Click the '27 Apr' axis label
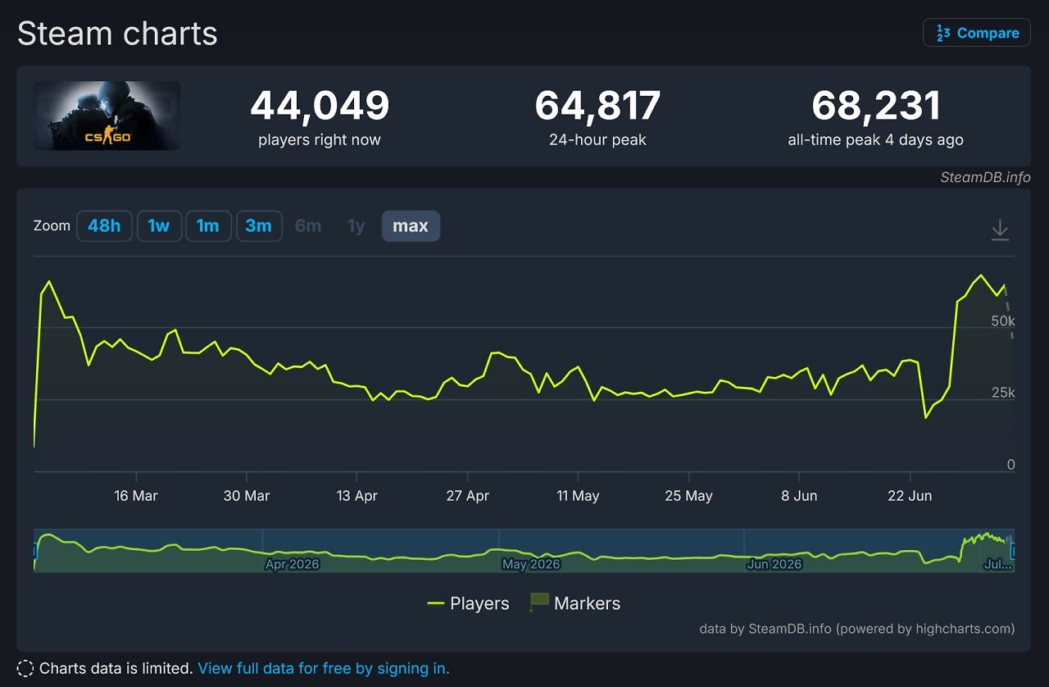 tap(467, 496)
